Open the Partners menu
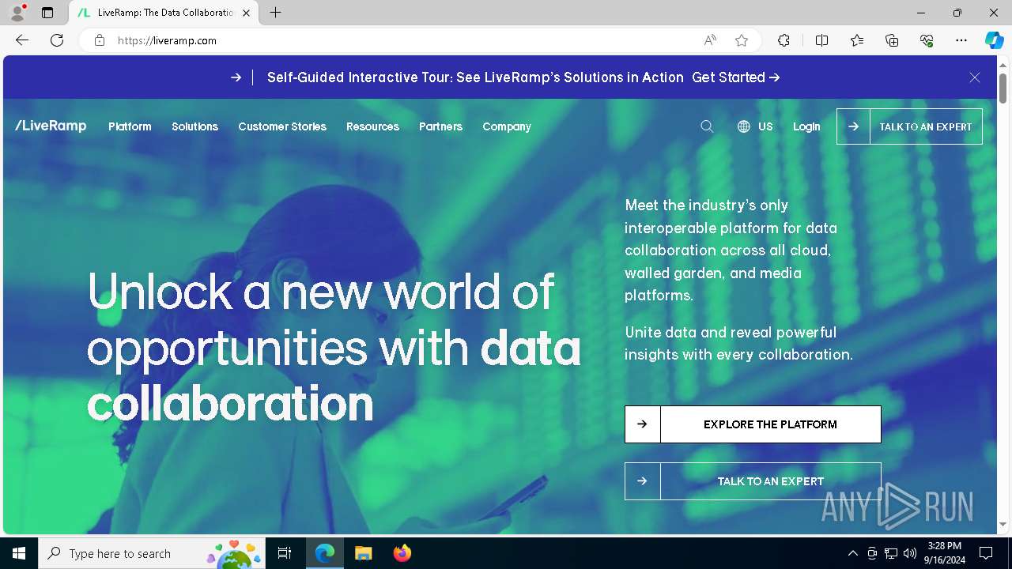This screenshot has height=569, width=1012. (440, 126)
